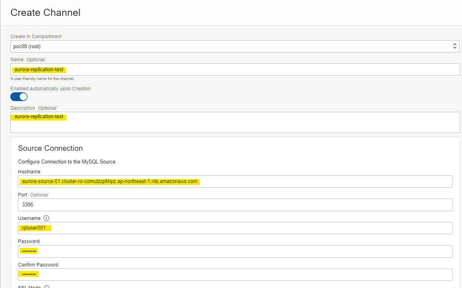Click the Hostname input field

(x=235, y=181)
